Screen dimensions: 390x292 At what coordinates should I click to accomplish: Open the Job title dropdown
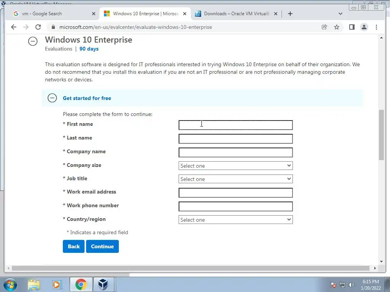(x=235, y=179)
